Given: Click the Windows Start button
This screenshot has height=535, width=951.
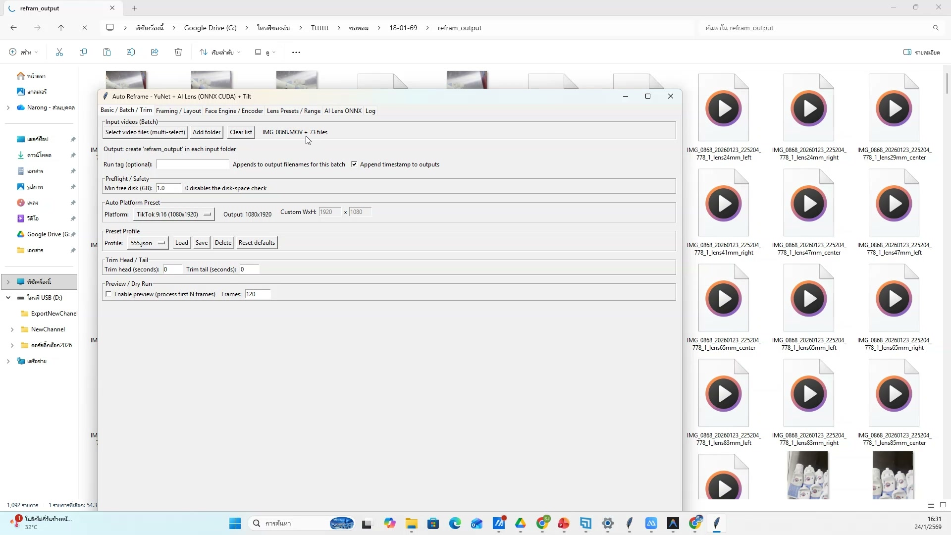Looking at the screenshot, I should 235,523.
